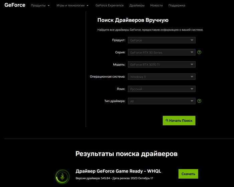
Task: Click the Версия драйвера: 545.84 text
Action: coord(93,178)
